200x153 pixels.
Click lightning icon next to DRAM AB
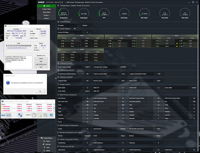coord(2,111)
